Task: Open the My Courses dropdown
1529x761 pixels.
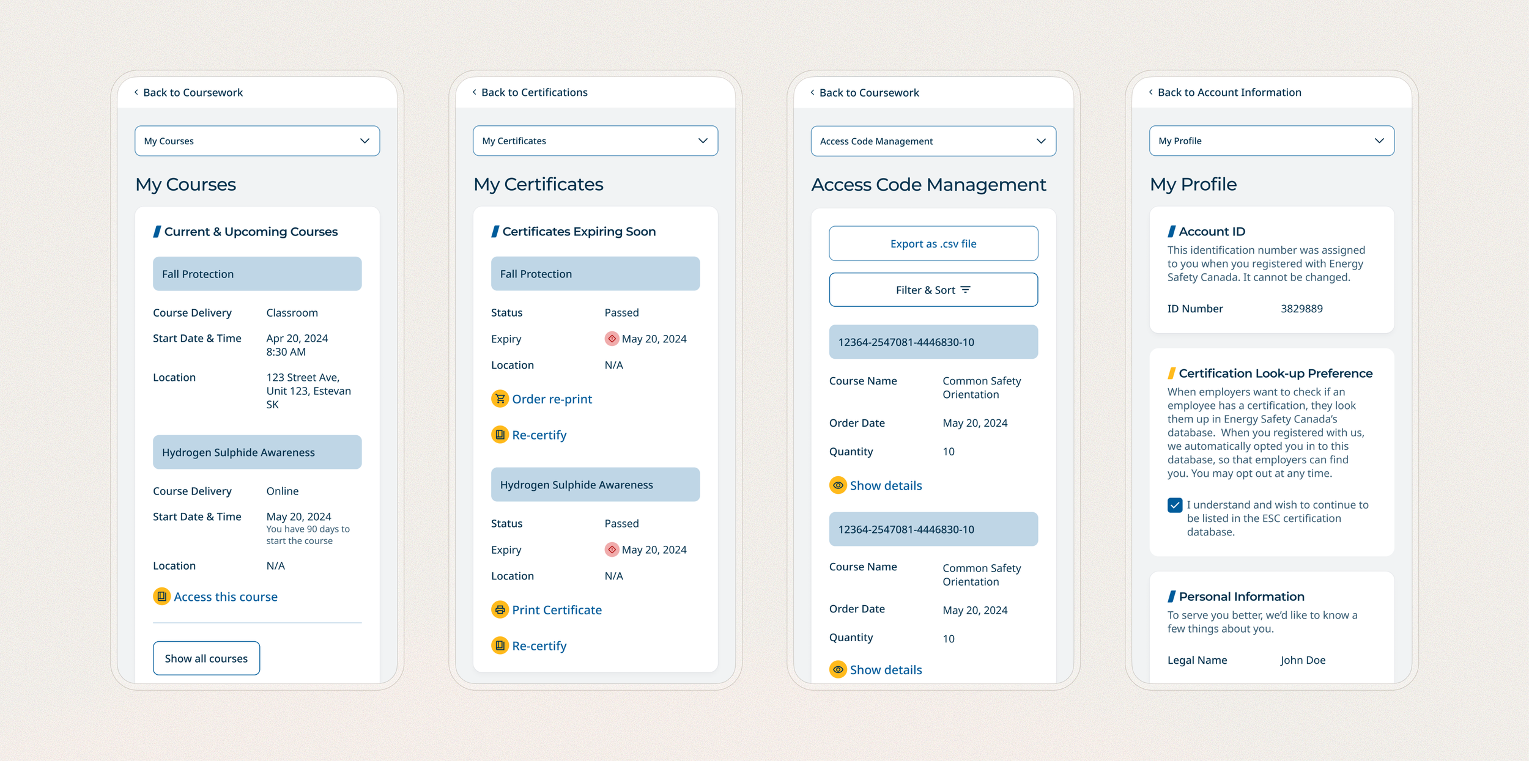Action: click(x=257, y=141)
